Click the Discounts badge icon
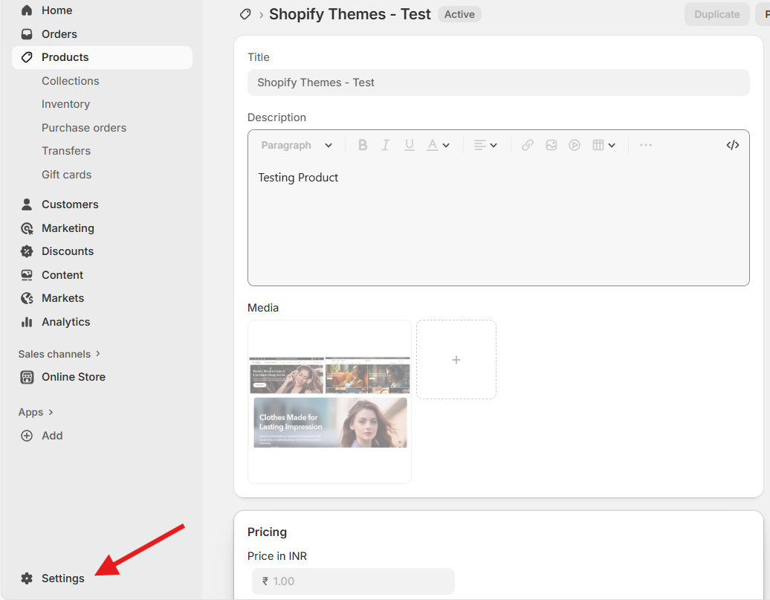770x600 pixels. (27, 251)
